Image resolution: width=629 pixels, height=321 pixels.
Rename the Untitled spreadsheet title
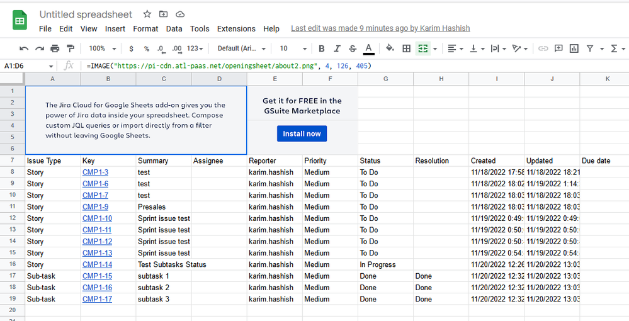[86, 14]
